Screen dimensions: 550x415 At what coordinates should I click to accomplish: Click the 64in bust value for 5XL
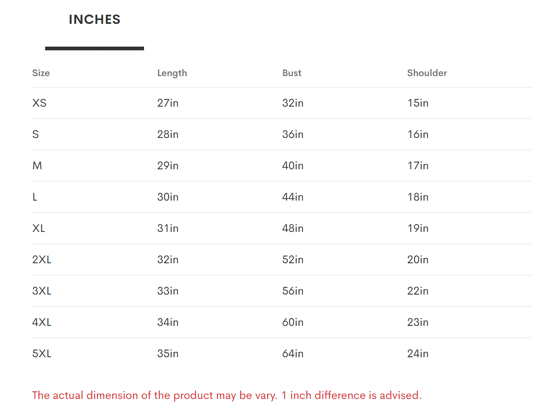293,353
